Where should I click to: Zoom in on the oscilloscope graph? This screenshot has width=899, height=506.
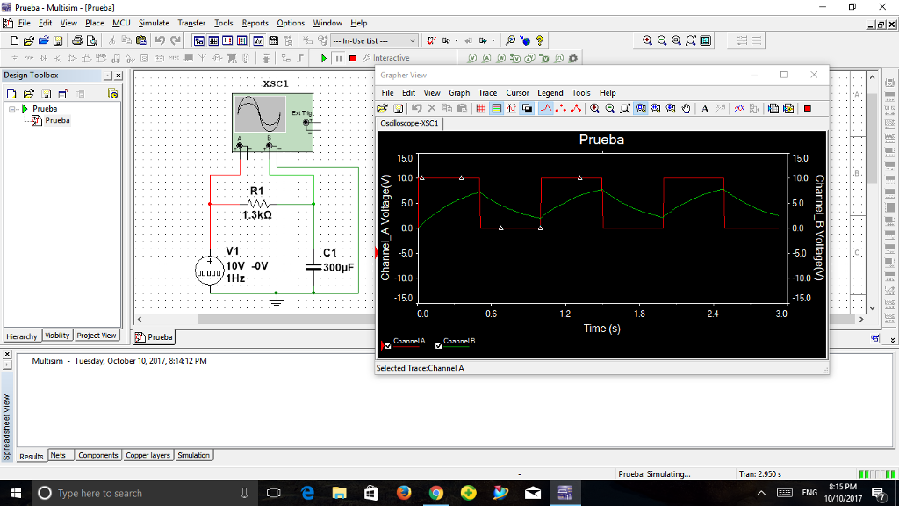coord(595,107)
